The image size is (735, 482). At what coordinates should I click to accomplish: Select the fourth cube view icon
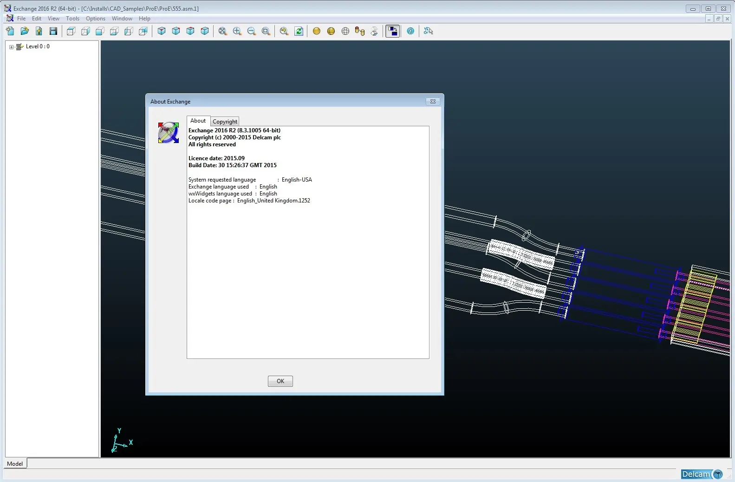tap(114, 31)
